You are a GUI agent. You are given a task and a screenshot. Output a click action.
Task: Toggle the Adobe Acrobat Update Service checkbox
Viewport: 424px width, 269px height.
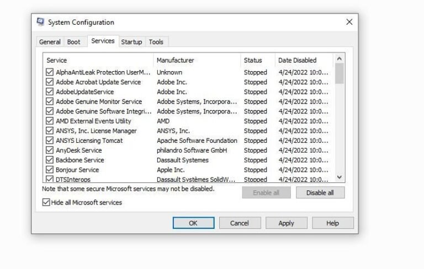pyautogui.click(x=50, y=82)
